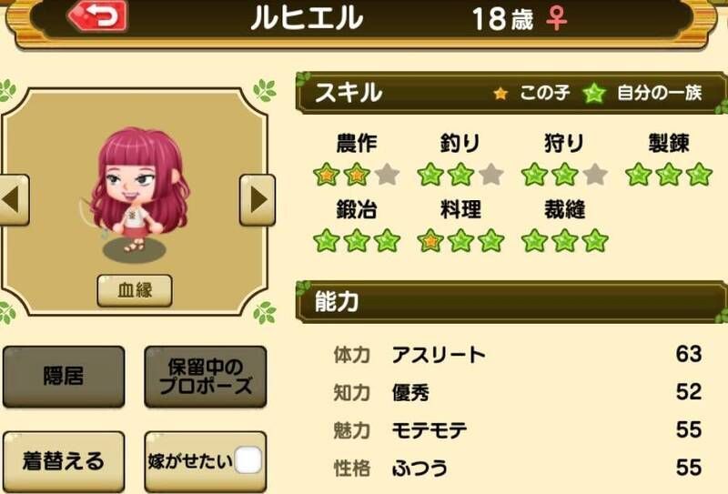Toggle the 嫁がせたい checkbox

(x=248, y=460)
